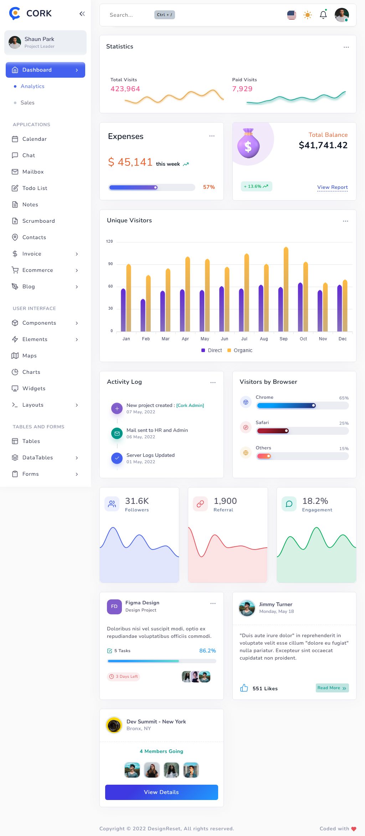Click the Others globe icon
Screen dimensions: 365x836
coord(246,453)
